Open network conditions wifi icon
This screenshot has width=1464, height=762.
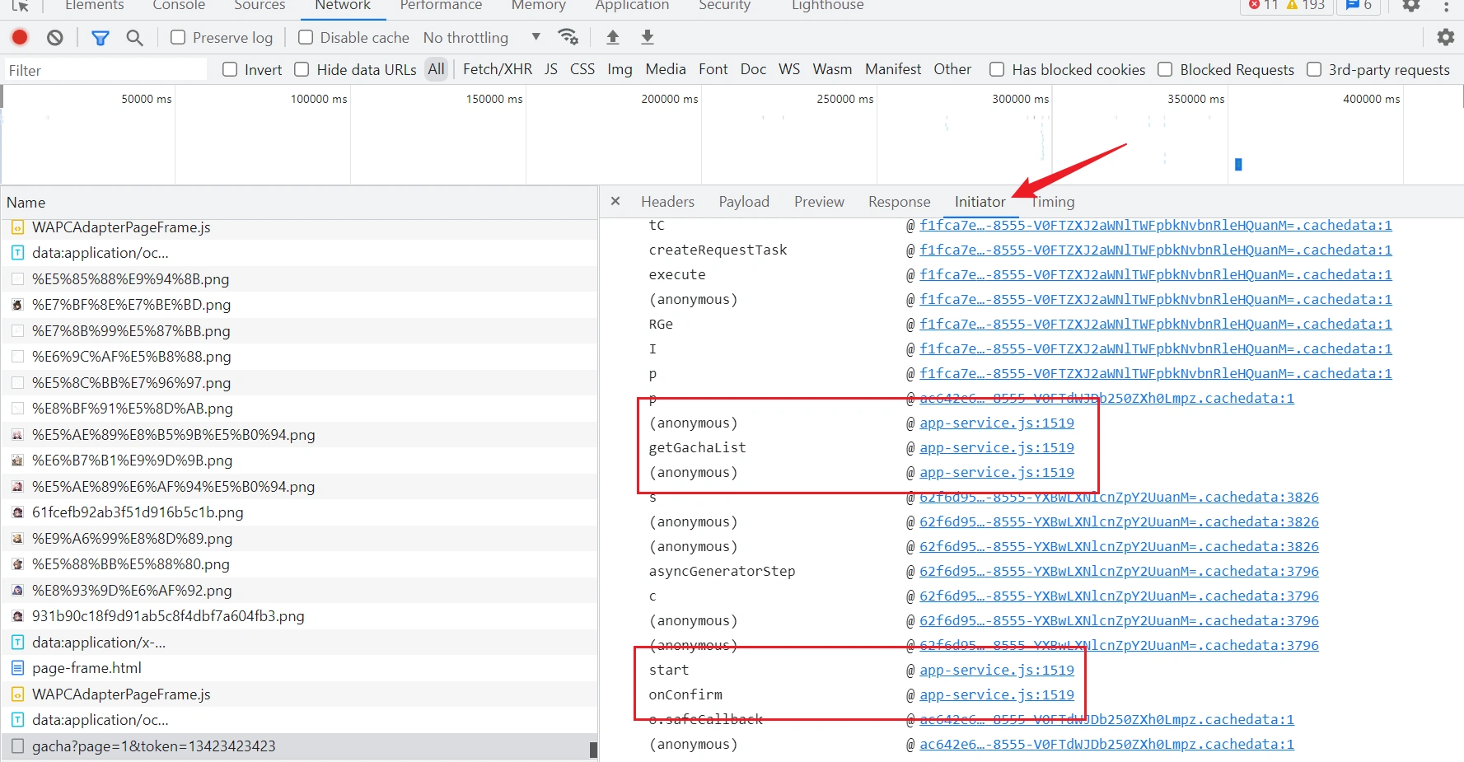[x=568, y=37]
